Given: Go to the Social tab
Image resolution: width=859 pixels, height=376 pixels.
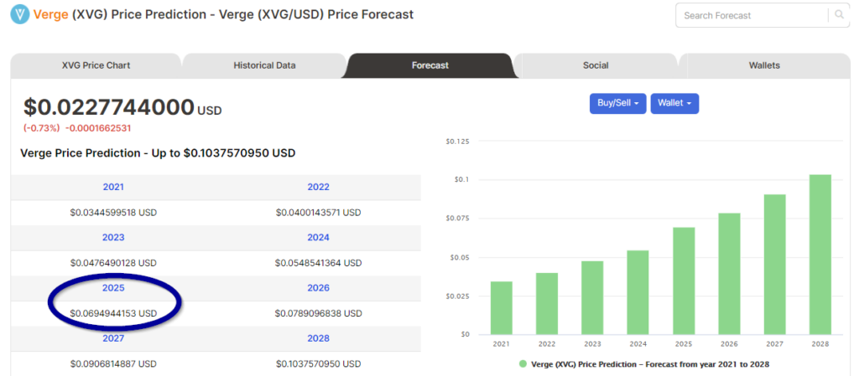Looking at the screenshot, I should pos(596,65).
